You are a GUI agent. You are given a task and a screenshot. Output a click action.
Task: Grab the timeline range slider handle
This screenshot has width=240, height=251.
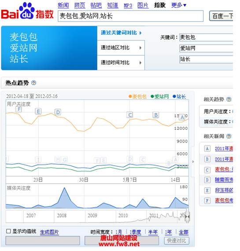tap(187, 217)
